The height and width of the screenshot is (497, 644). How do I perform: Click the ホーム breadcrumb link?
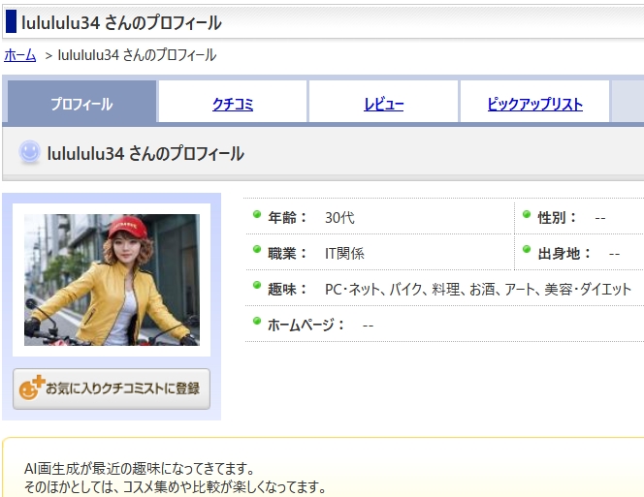20,55
